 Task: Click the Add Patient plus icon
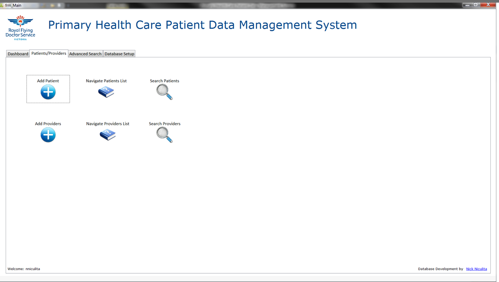[x=48, y=92]
